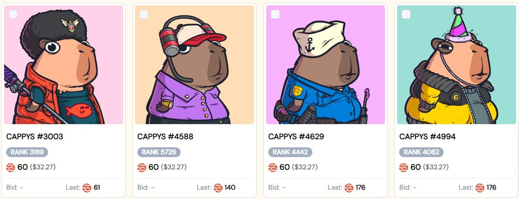This screenshot has height=199, width=519.
Task: Select the RANK 4442 badge
Action: [290, 152]
